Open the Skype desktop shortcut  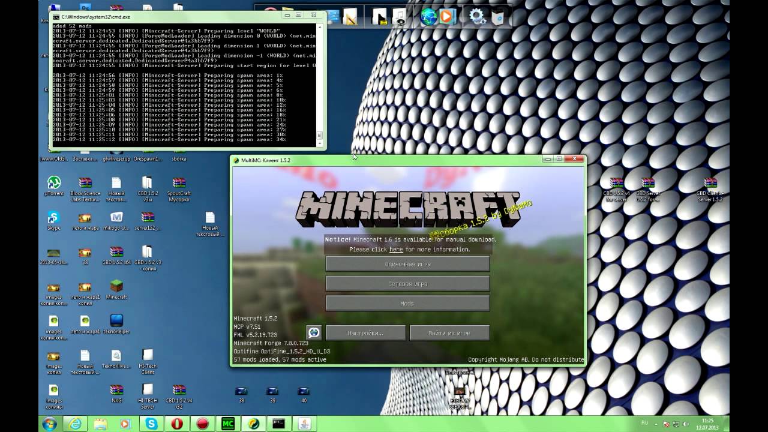54,221
